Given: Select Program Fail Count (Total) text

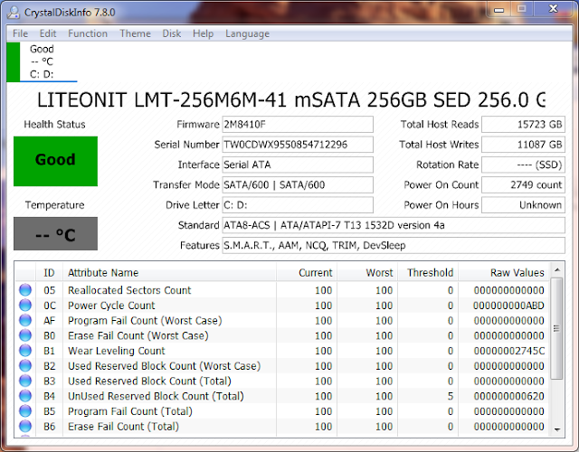Looking at the screenshot, I should pos(130,411).
